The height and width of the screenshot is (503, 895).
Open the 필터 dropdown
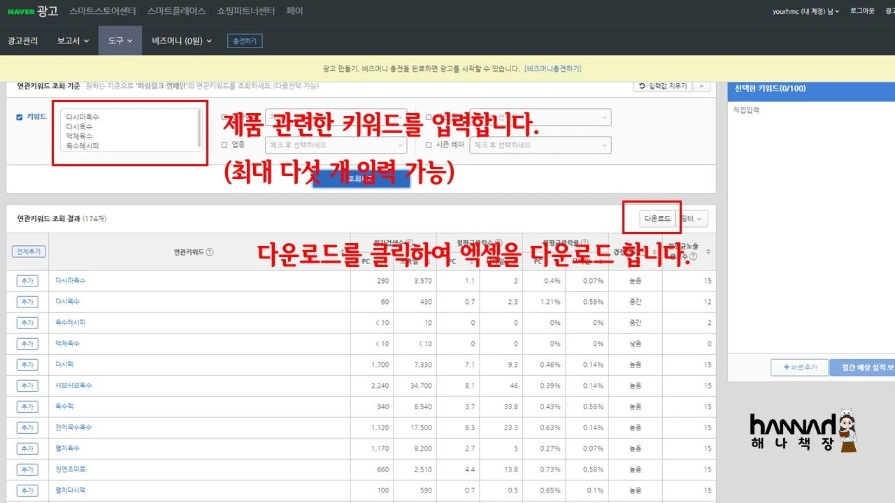(x=692, y=218)
